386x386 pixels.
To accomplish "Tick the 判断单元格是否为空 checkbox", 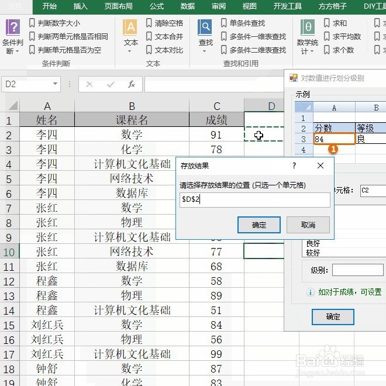I will point(32,50).
